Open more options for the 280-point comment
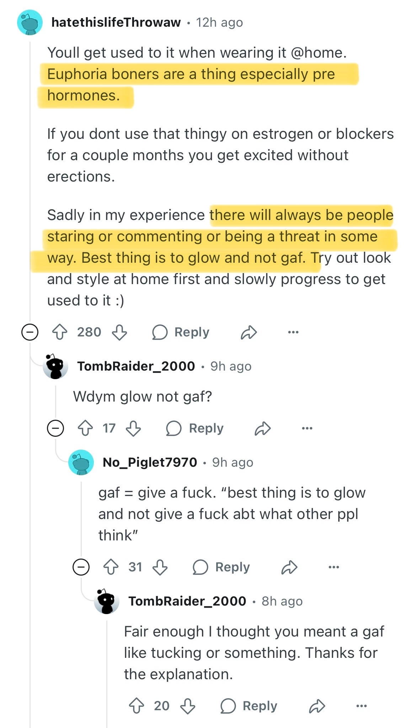 293,332
